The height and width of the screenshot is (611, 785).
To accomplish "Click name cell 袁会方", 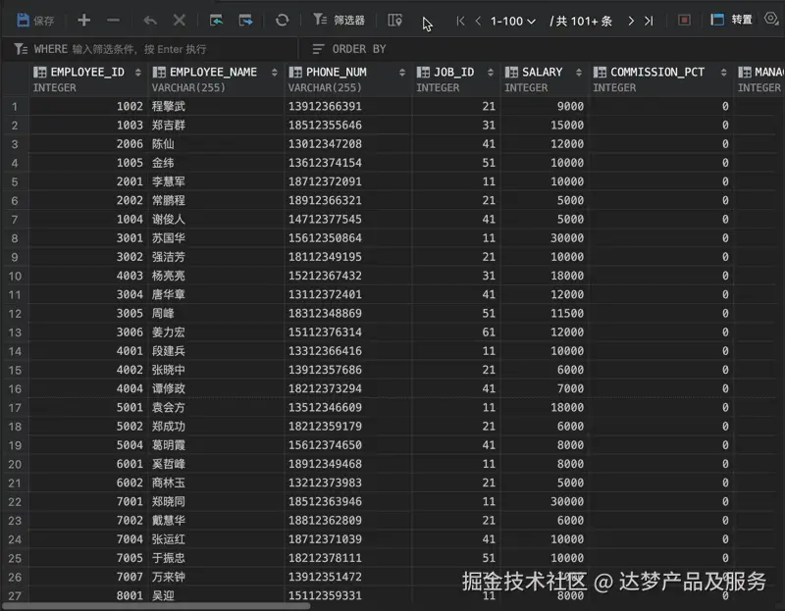I will [216, 408].
